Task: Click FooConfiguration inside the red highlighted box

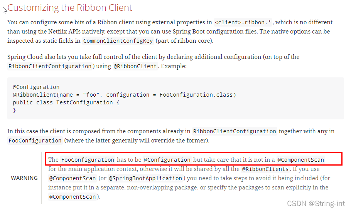Action: 88,159
